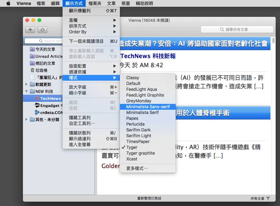Image resolution: width=280 pixels, height=206 pixels.
Task: Collapse the NEW 科技 folder
Action: pos(26,91)
